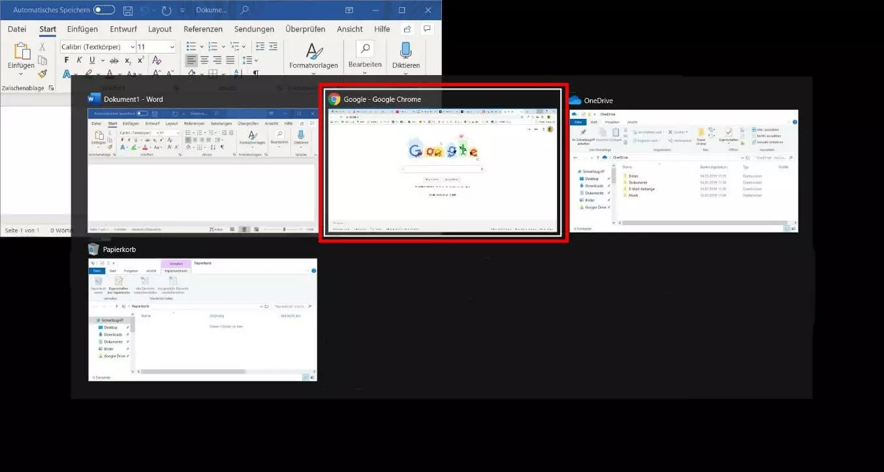The image size is (884, 472).
Task: Click the search magnifier in Word's title bar
Action: [245, 10]
